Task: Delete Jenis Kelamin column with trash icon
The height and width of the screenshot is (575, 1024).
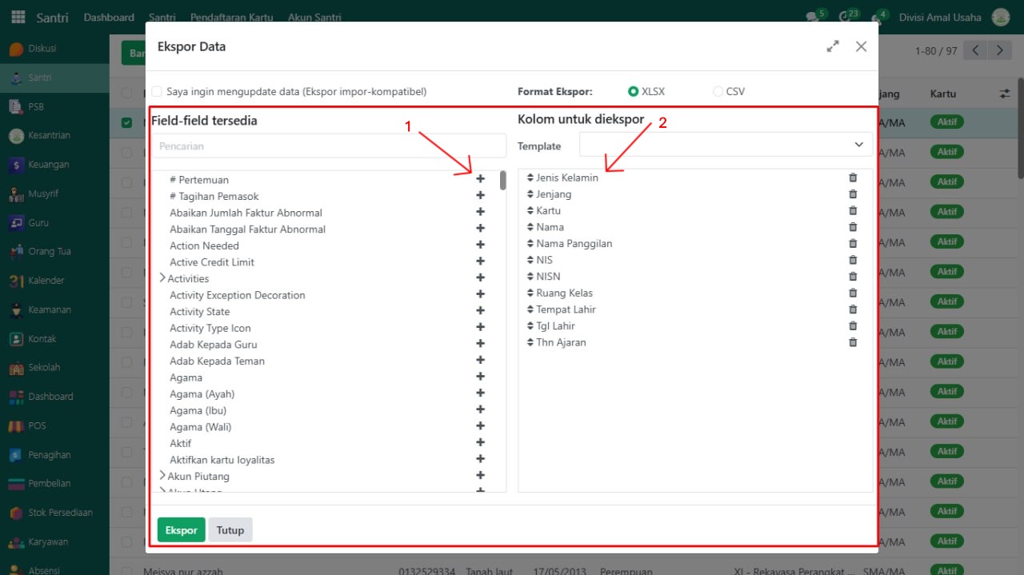Action: pyautogui.click(x=853, y=178)
